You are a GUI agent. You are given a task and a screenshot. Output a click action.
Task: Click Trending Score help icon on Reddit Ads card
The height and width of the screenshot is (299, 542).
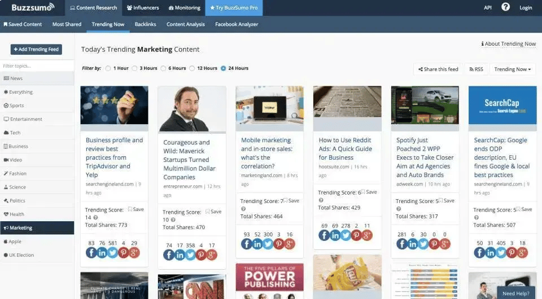point(321,200)
